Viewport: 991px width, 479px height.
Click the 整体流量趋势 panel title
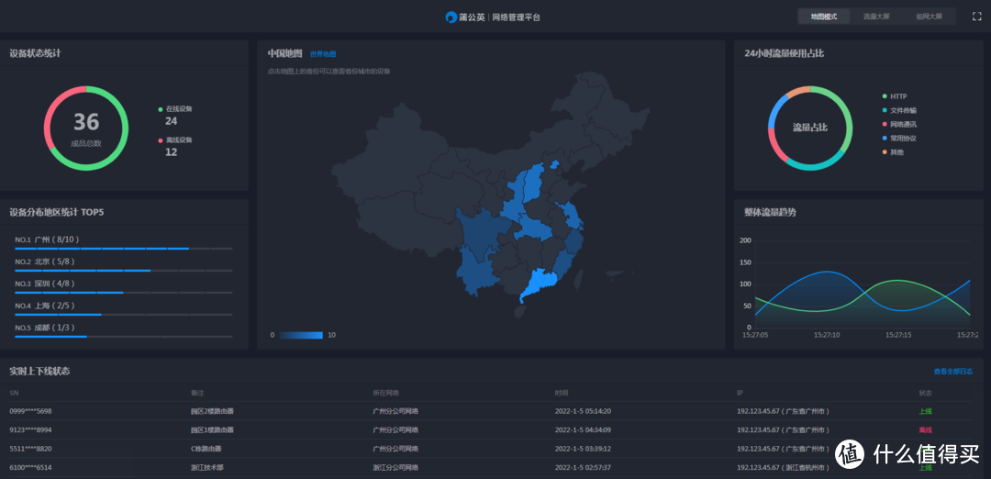tap(771, 212)
